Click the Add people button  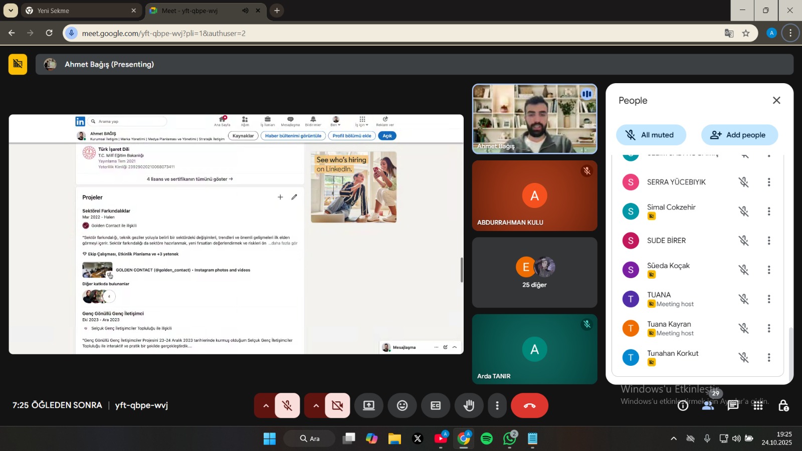739,135
